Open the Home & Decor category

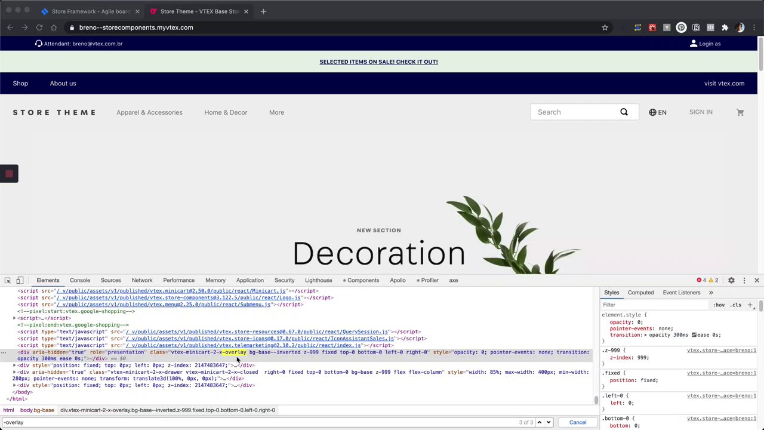click(x=226, y=112)
